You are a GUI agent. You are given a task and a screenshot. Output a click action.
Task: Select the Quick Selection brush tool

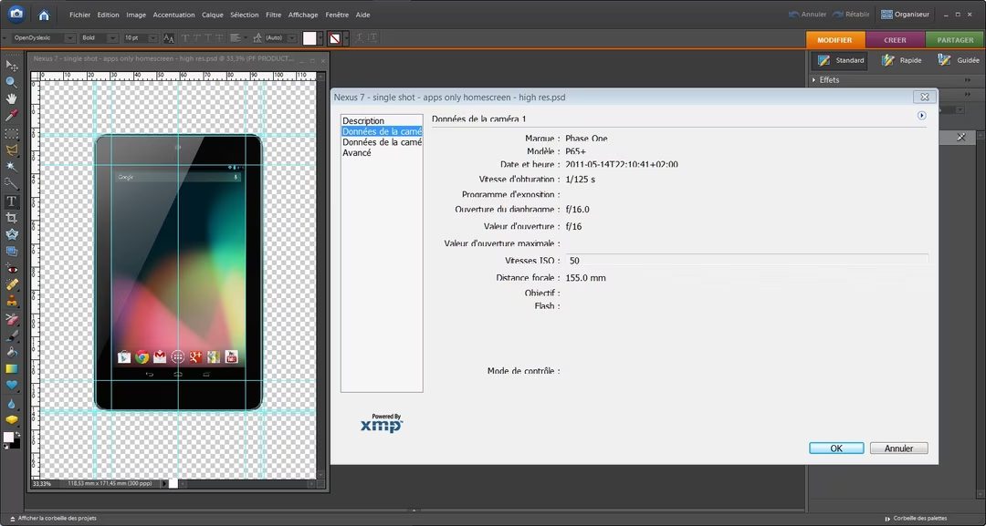pyautogui.click(x=11, y=183)
